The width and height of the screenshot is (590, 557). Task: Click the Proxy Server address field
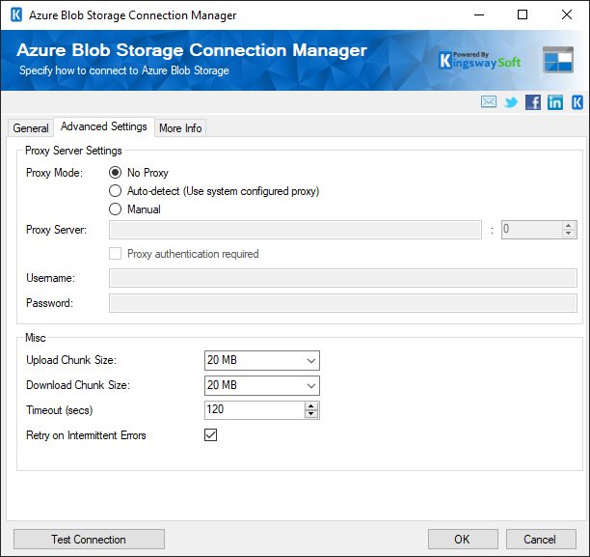pos(295,230)
